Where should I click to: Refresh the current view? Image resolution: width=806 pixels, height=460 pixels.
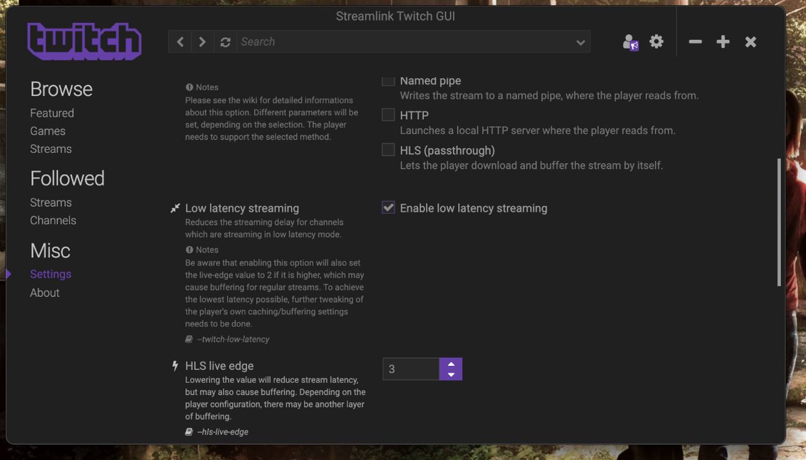coord(225,41)
